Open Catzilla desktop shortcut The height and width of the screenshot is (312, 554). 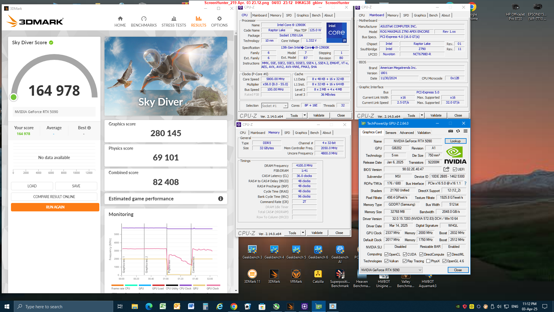pyautogui.click(x=318, y=276)
